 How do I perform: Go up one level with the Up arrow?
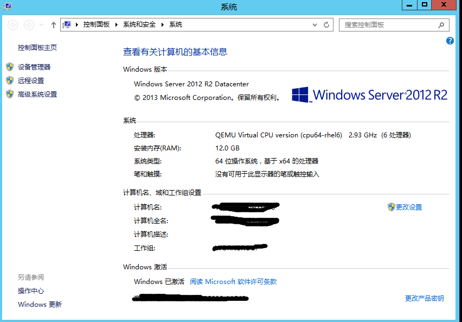(x=53, y=25)
